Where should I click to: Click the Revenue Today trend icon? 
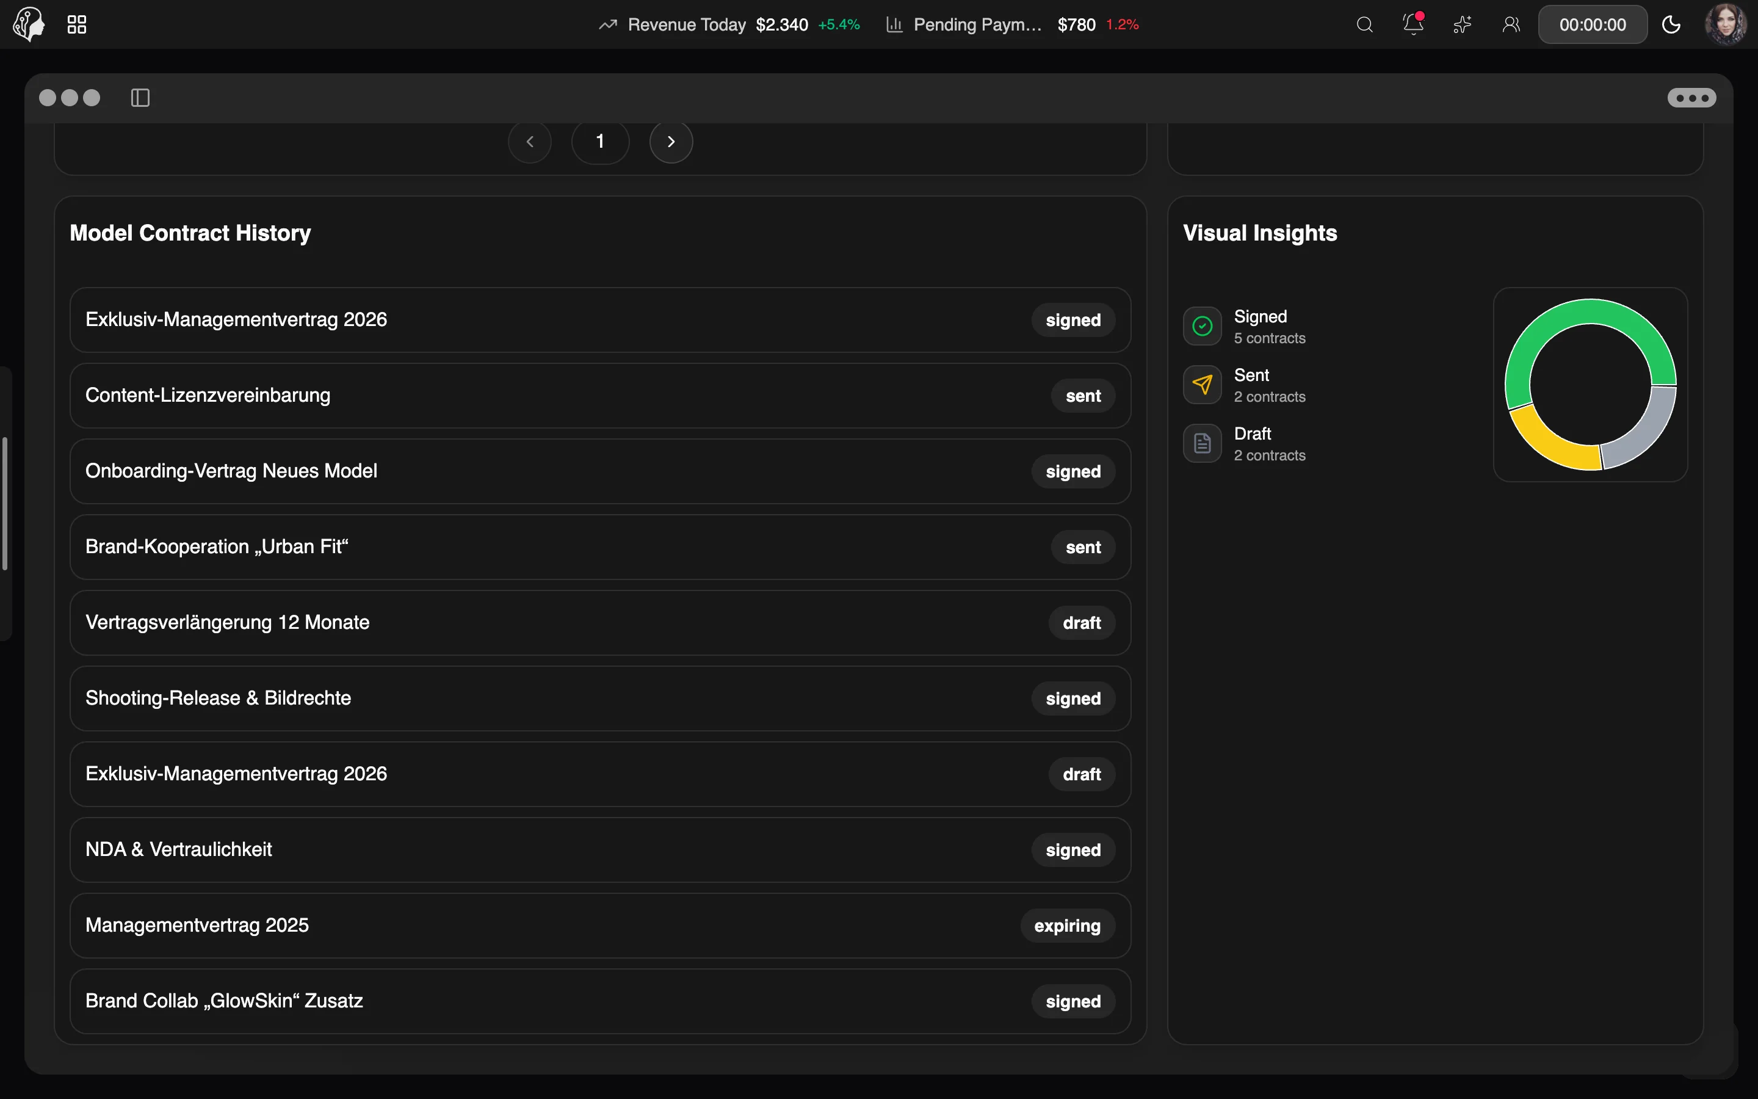tap(608, 24)
